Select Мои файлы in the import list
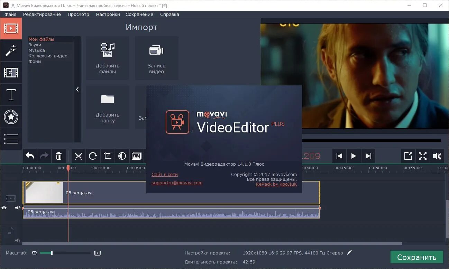This screenshot has width=449, height=269. pos(51,39)
